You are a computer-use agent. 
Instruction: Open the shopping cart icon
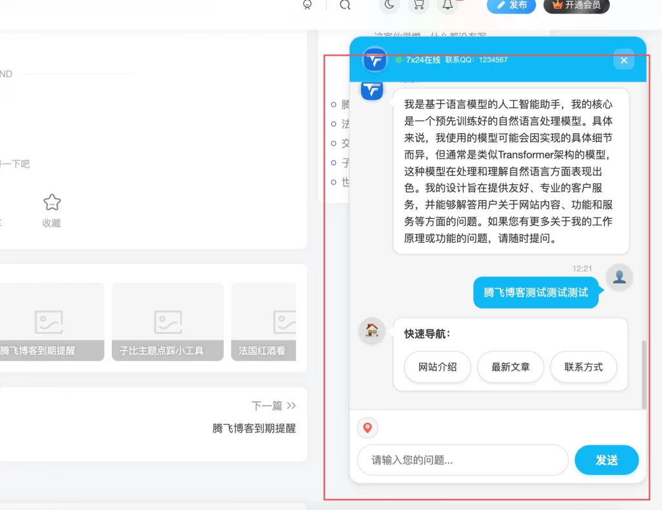418,6
